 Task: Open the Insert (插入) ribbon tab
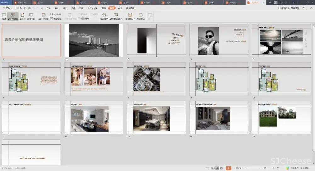click(x=57, y=8)
